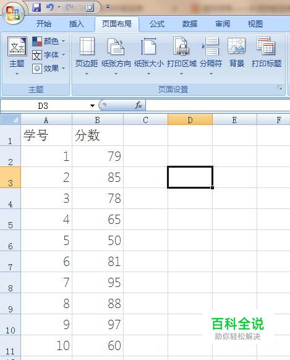
Task: Open the 效果 theme effects menu
Action: click(x=49, y=69)
